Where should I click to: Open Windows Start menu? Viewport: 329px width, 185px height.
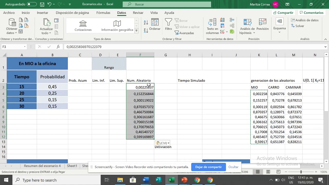tap(6, 180)
